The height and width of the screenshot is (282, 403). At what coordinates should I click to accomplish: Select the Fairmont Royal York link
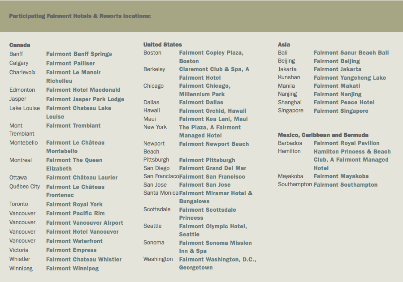[x=74, y=205]
